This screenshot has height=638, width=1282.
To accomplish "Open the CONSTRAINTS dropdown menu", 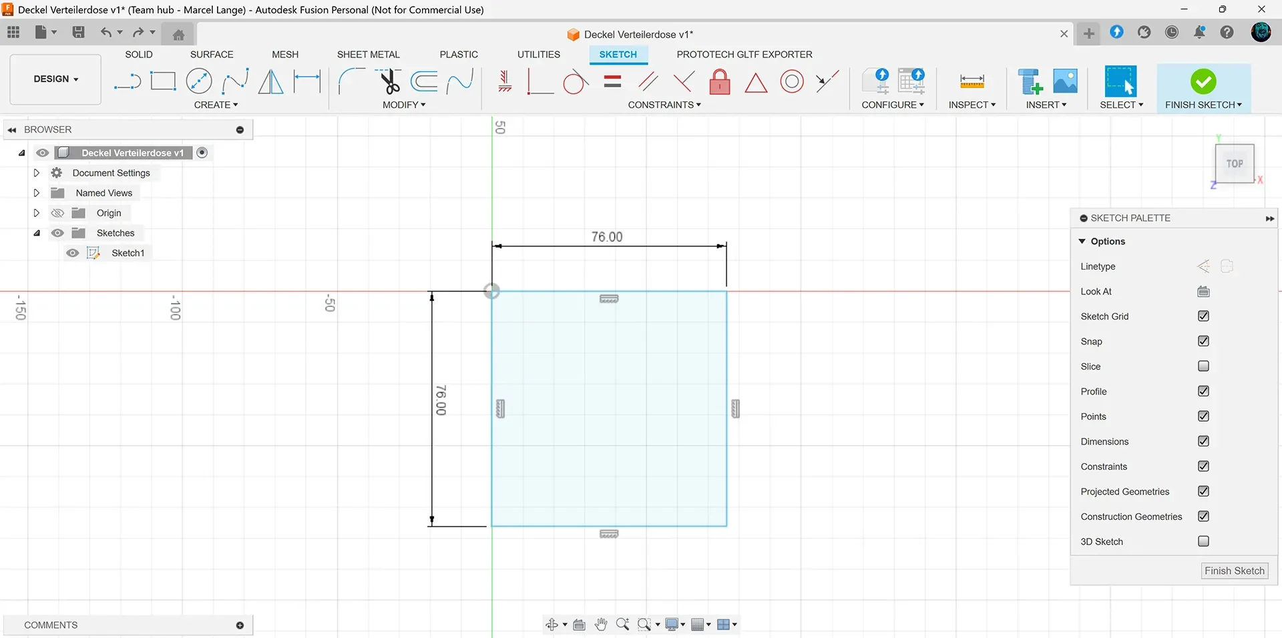I will [x=664, y=105].
